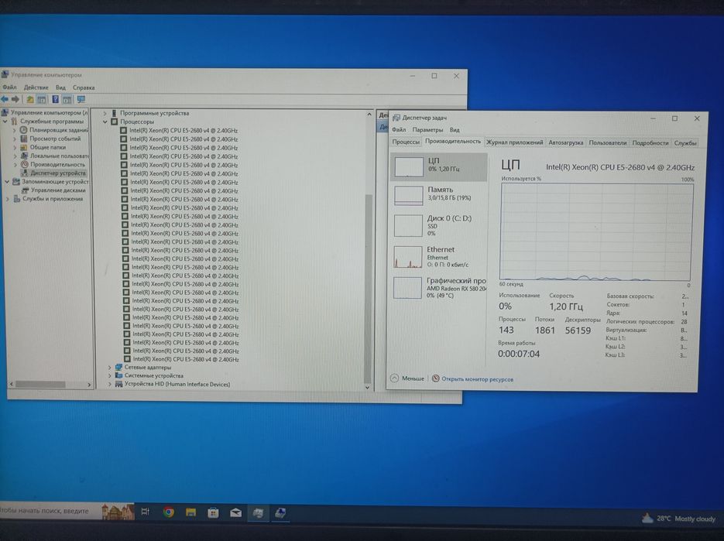Image resolution: width=724 pixels, height=541 pixels.
Task: Switch to the Службы tab
Action: [x=685, y=143]
